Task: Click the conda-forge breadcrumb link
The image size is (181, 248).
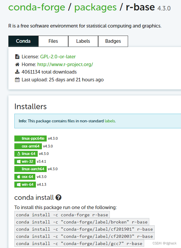Action: point(37,7)
